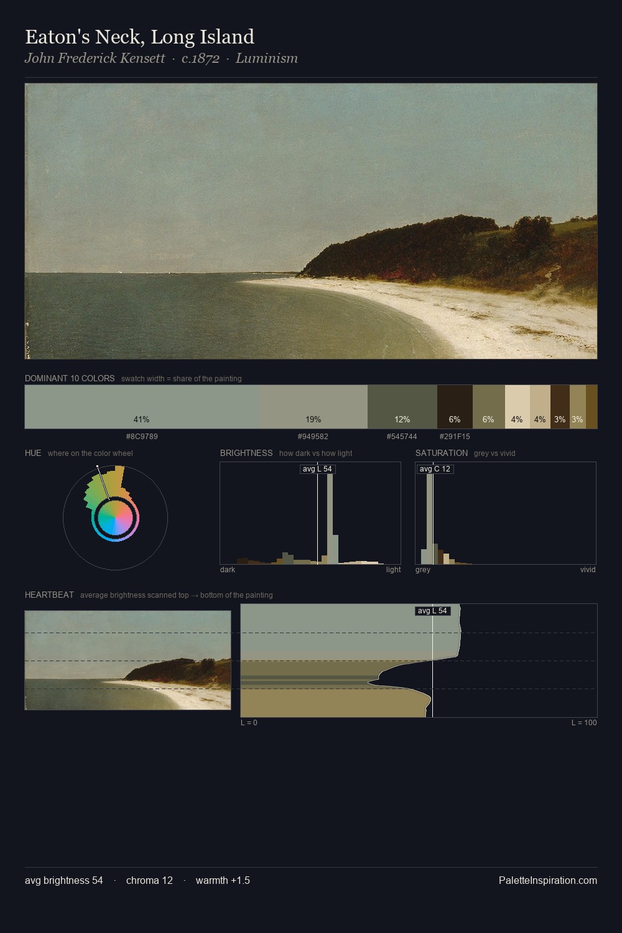Viewport: 622px width, 933px height.
Task: Click the DOMINANT 10 COLORS heading
Action: pos(70,378)
